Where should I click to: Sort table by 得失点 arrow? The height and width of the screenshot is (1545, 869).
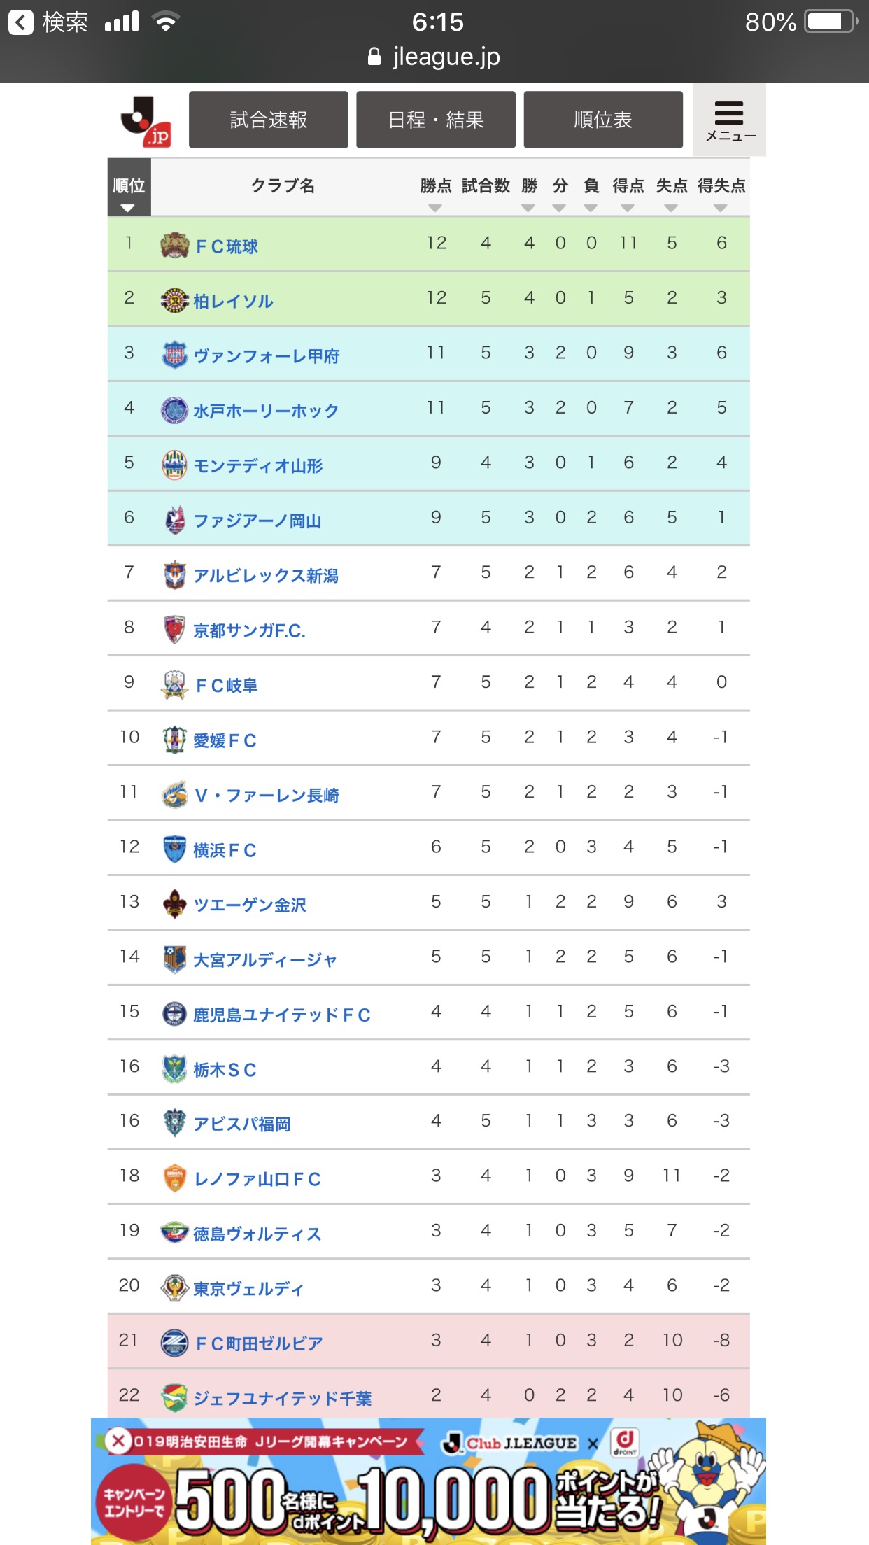pos(721,208)
